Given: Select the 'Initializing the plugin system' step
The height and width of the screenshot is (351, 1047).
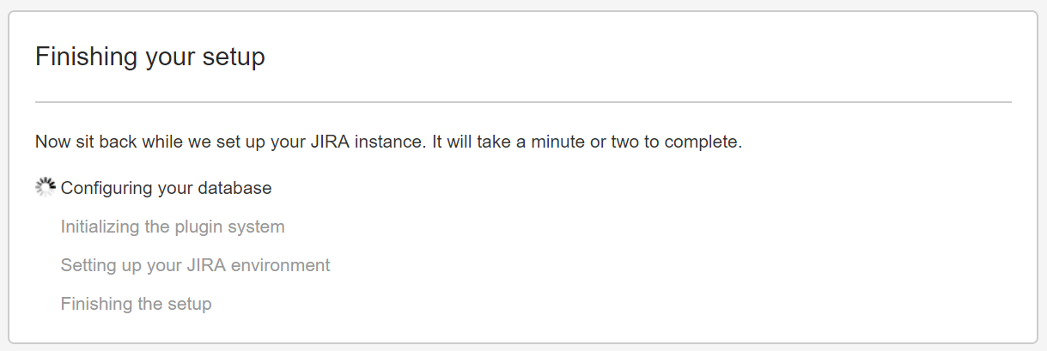Looking at the screenshot, I should pos(173,227).
